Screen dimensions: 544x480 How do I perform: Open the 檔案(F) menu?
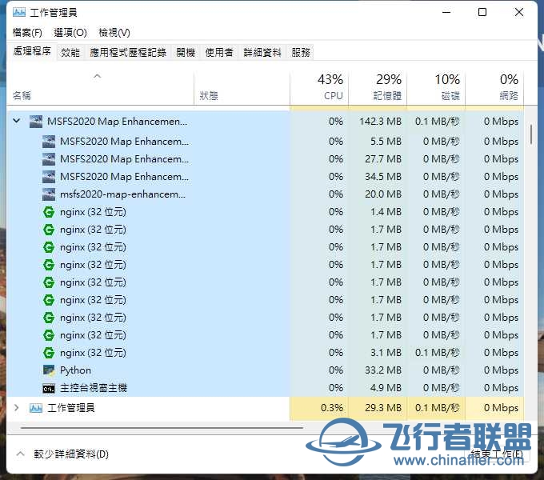click(x=27, y=33)
